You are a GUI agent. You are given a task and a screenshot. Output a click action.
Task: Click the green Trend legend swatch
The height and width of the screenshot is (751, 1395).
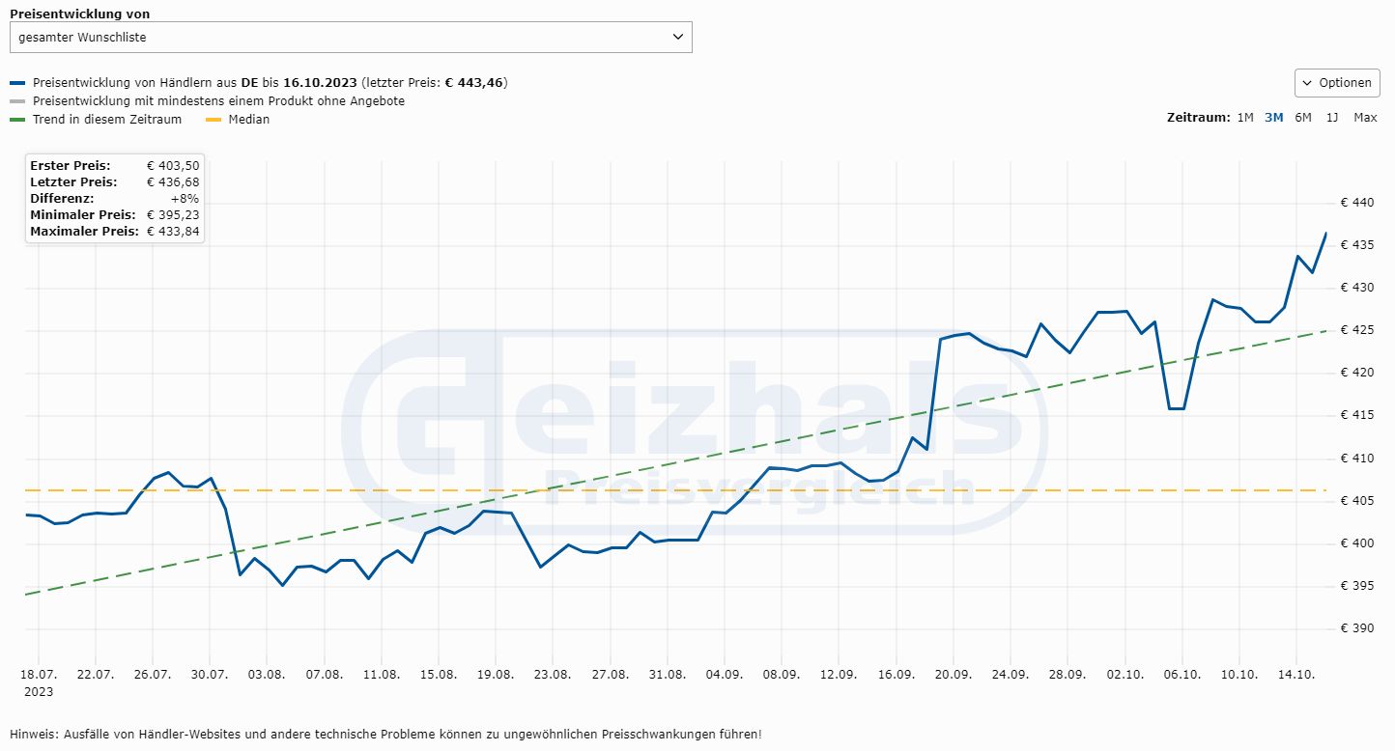[17, 120]
